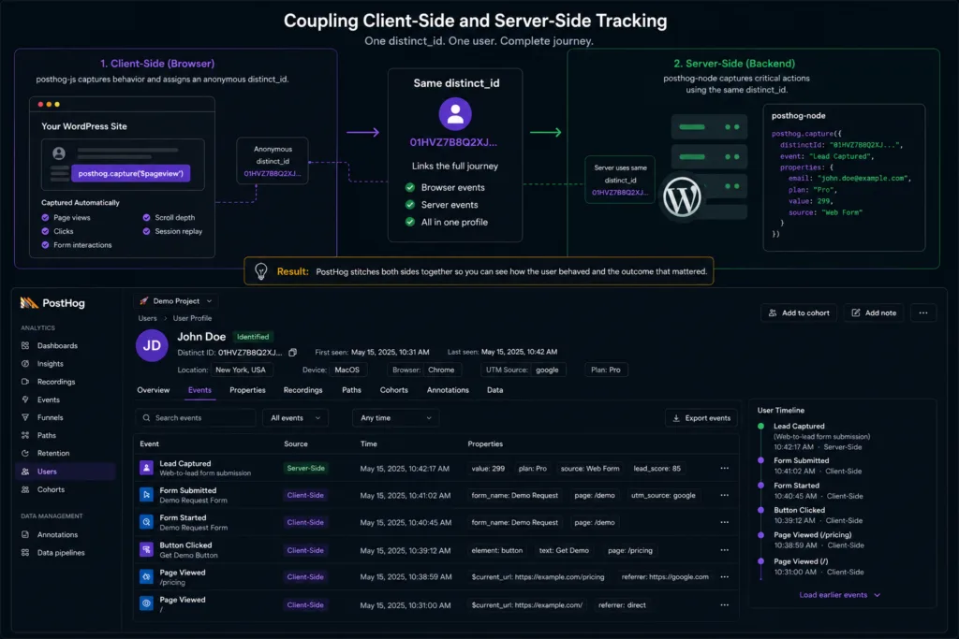The width and height of the screenshot is (959, 639).
Task: Switch to the Cohorts tab
Action: click(x=394, y=390)
